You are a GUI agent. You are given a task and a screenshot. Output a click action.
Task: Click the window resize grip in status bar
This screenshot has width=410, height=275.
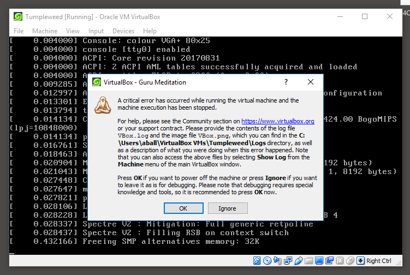tap(399, 263)
